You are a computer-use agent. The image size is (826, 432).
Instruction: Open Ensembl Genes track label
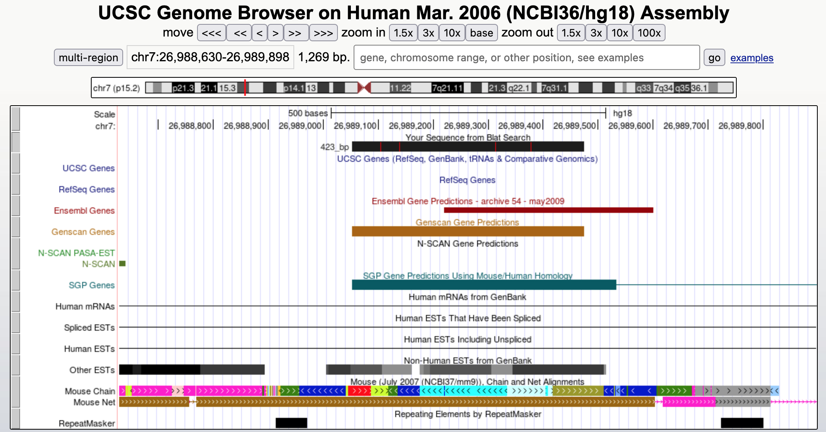tap(84, 211)
